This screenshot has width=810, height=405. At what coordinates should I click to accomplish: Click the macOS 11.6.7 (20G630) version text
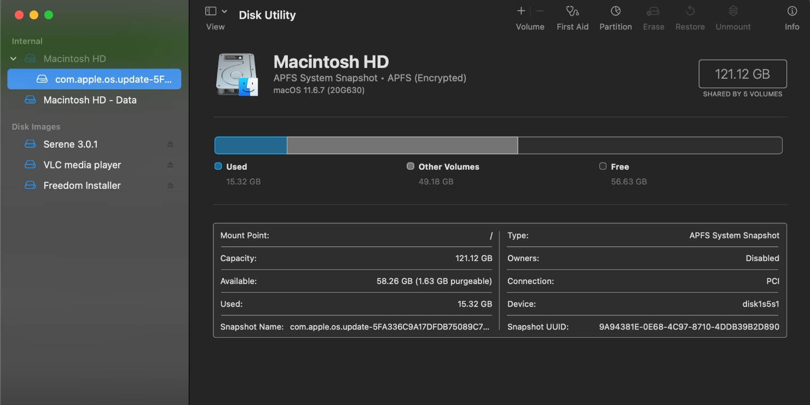(x=319, y=90)
